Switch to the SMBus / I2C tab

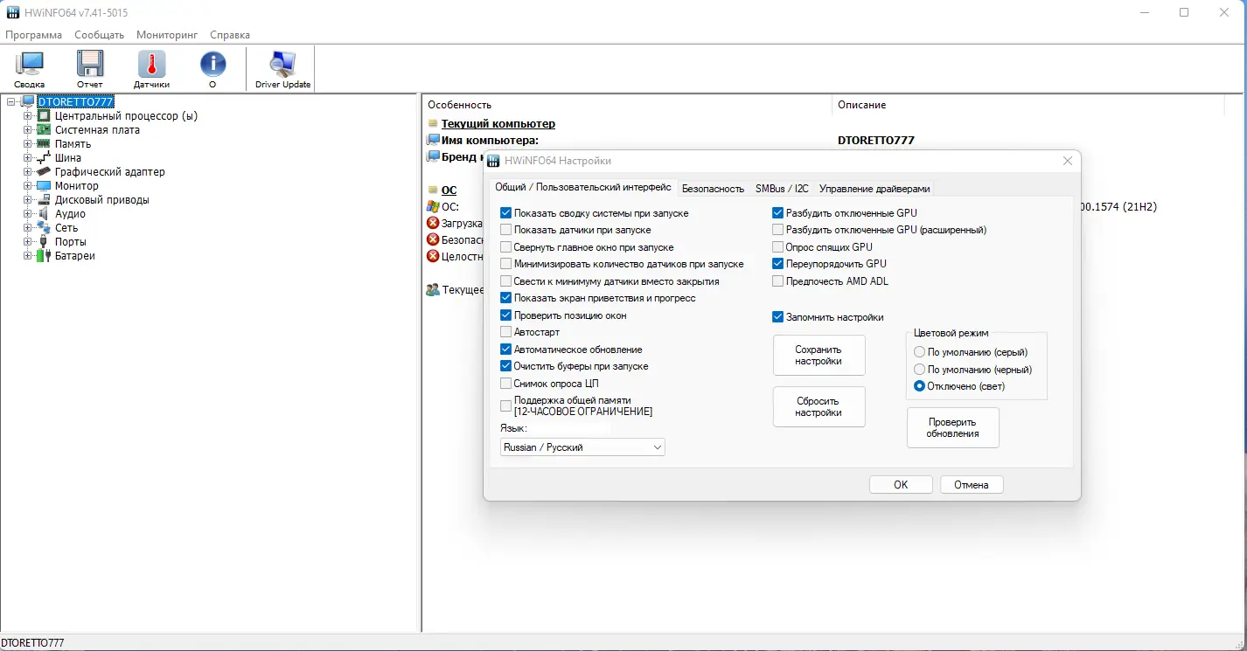click(x=782, y=188)
